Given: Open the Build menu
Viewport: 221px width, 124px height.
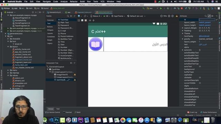Looking at the screenshot, I should click(x=82, y=1).
